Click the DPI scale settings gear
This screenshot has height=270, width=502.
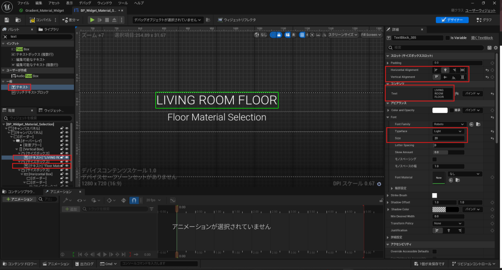click(x=378, y=184)
